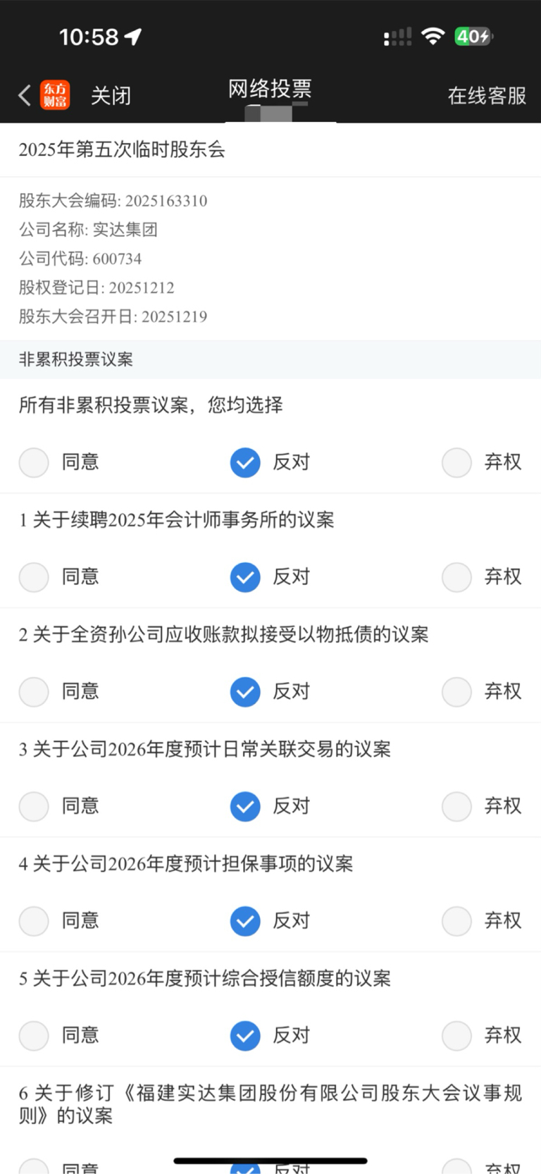The width and height of the screenshot is (541, 1174).
Task: Tap the Wi-Fi status icon
Action: pyautogui.click(x=433, y=36)
